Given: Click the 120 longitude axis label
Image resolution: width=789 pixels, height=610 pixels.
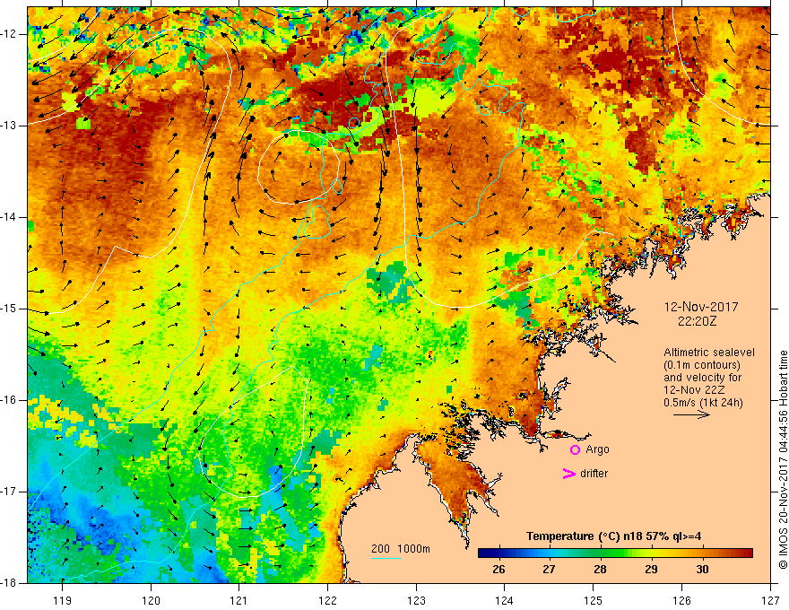Looking at the screenshot, I should [151, 600].
